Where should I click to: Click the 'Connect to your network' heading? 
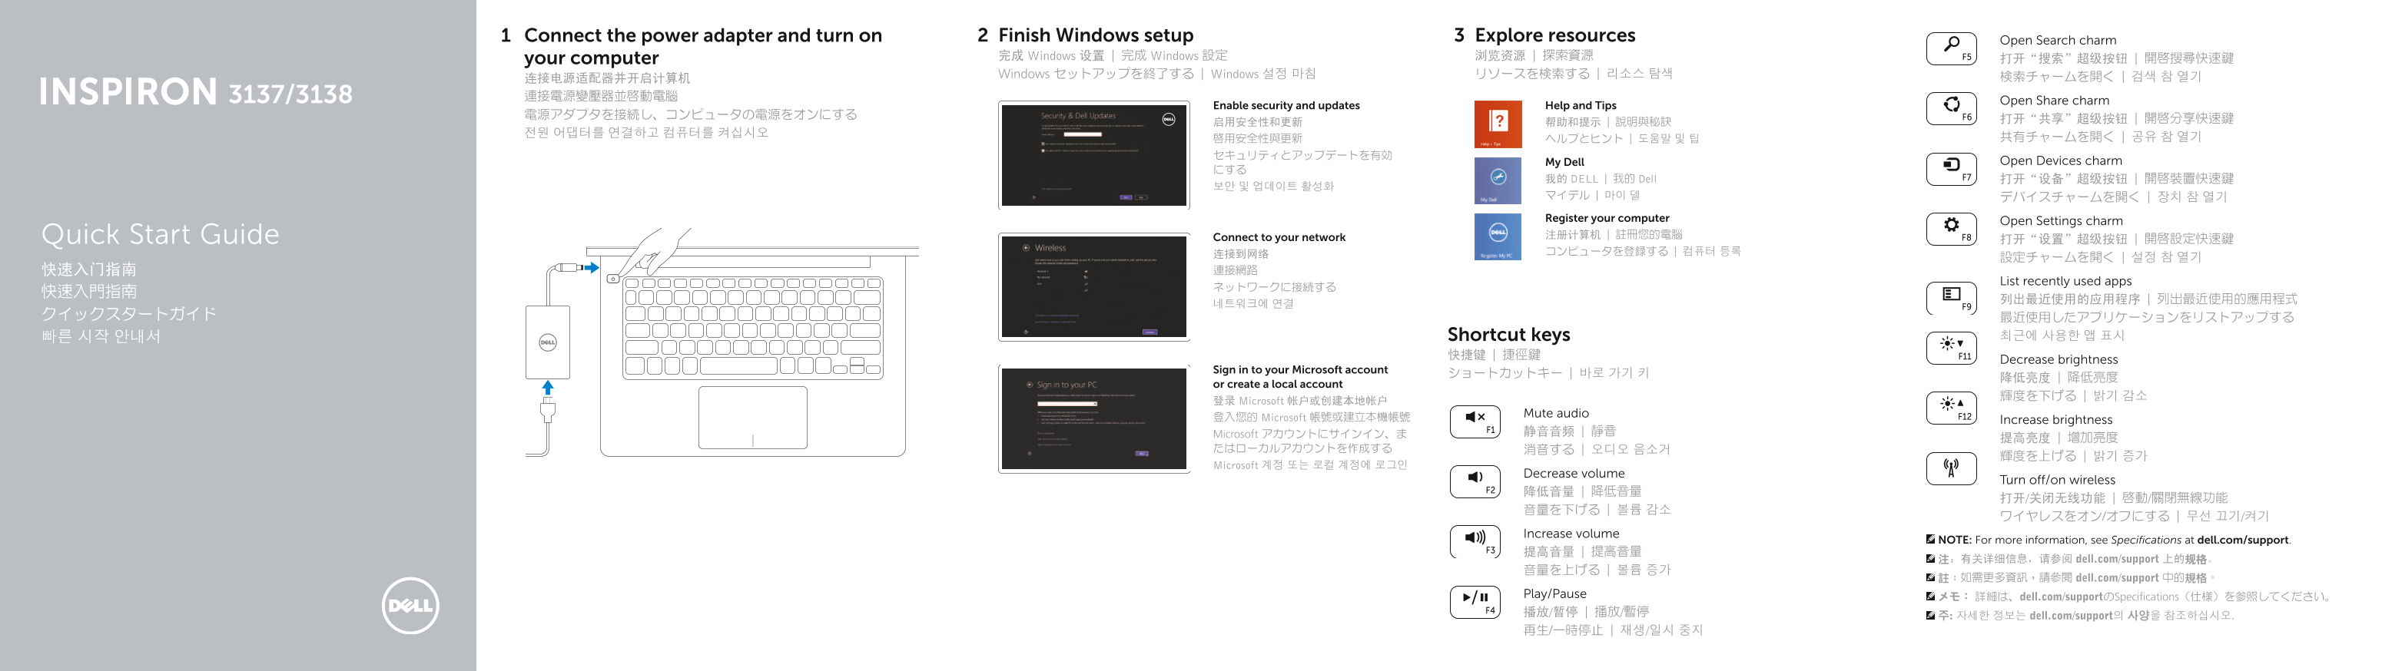(x=1279, y=237)
